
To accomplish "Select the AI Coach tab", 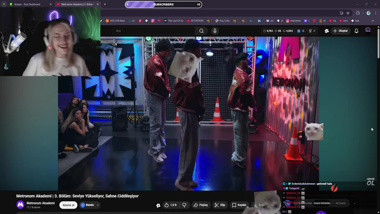I will 341,203.
